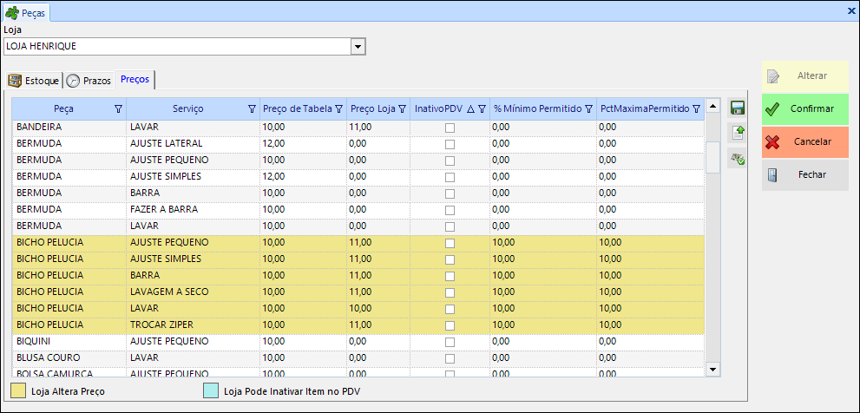Click % Mínimo 10,00 in TROCAR ZIPER row
The height and width of the screenshot is (413, 860).
coord(543,324)
